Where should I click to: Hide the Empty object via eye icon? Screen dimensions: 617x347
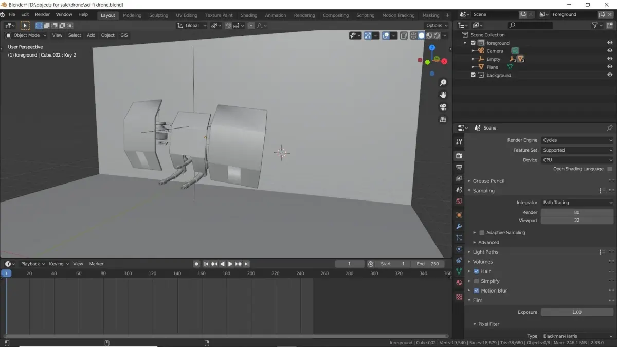pyautogui.click(x=610, y=59)
